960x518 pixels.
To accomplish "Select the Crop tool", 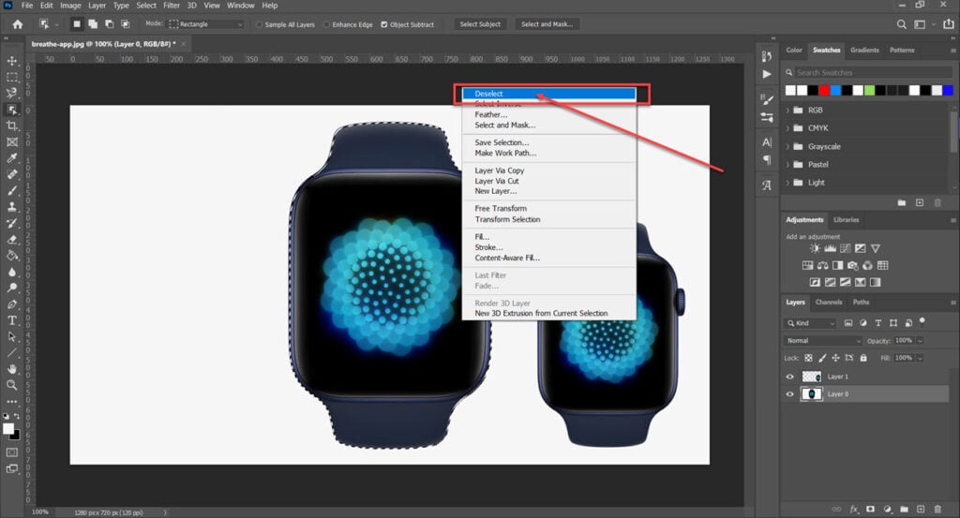I will pos(11,126).
